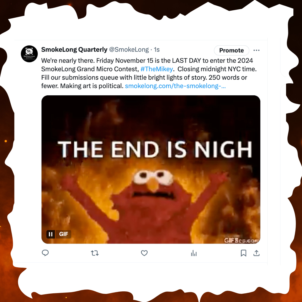Reply to the SmokeLong Quarterly tweet
Screen dimensions: 302x302
45,253
